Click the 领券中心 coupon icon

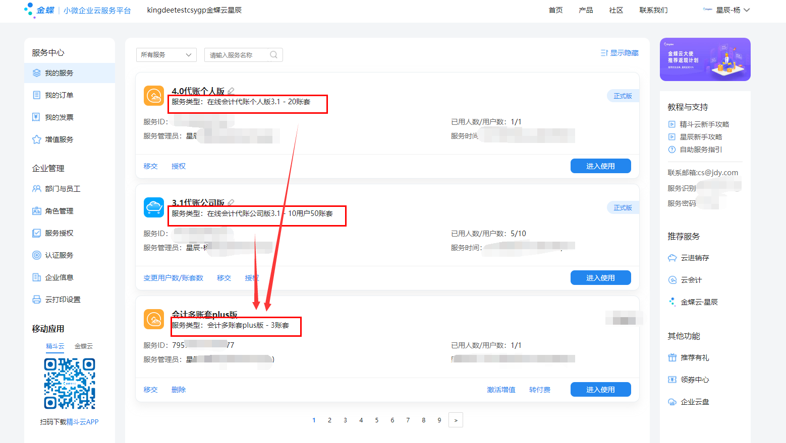point(672,380)
